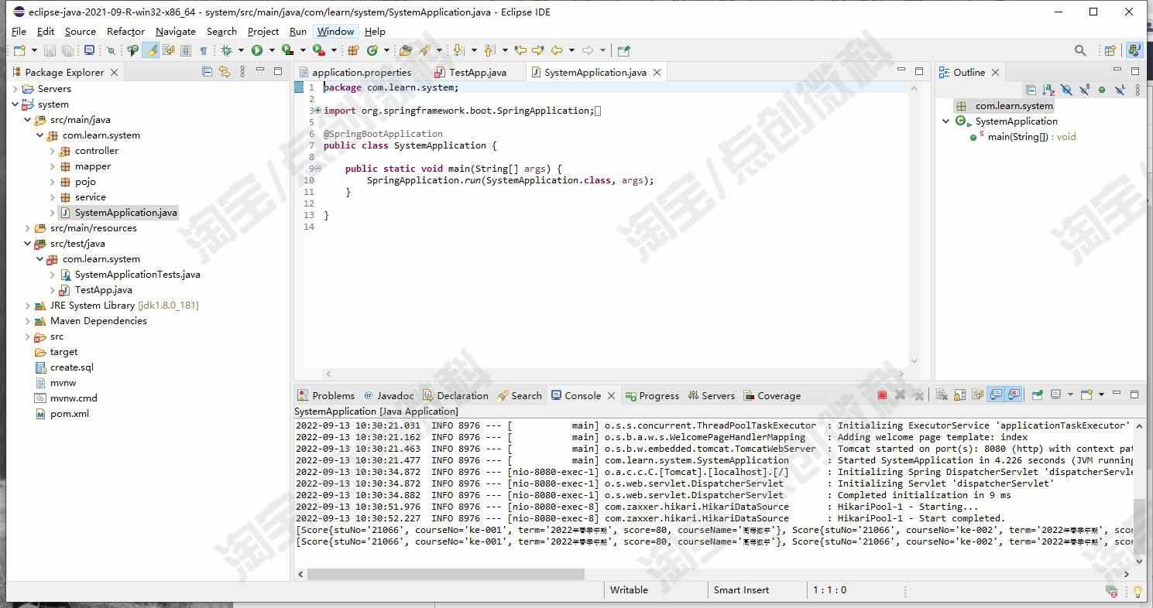Toggle Show Console on standard output change

point(996,395)
